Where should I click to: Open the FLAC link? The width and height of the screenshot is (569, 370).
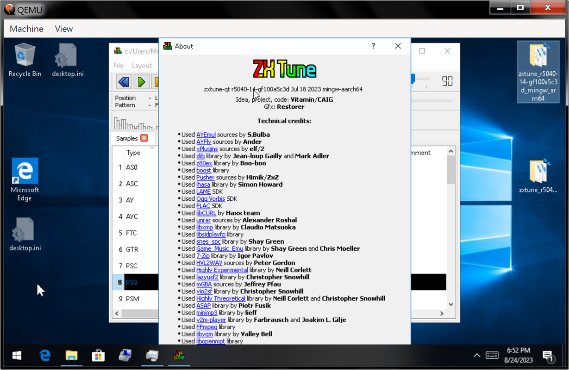point(203,206)
